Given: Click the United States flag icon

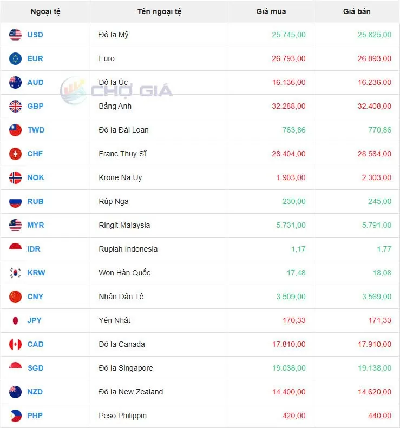Looking at the screenshot, I should [x=15, y=35].
